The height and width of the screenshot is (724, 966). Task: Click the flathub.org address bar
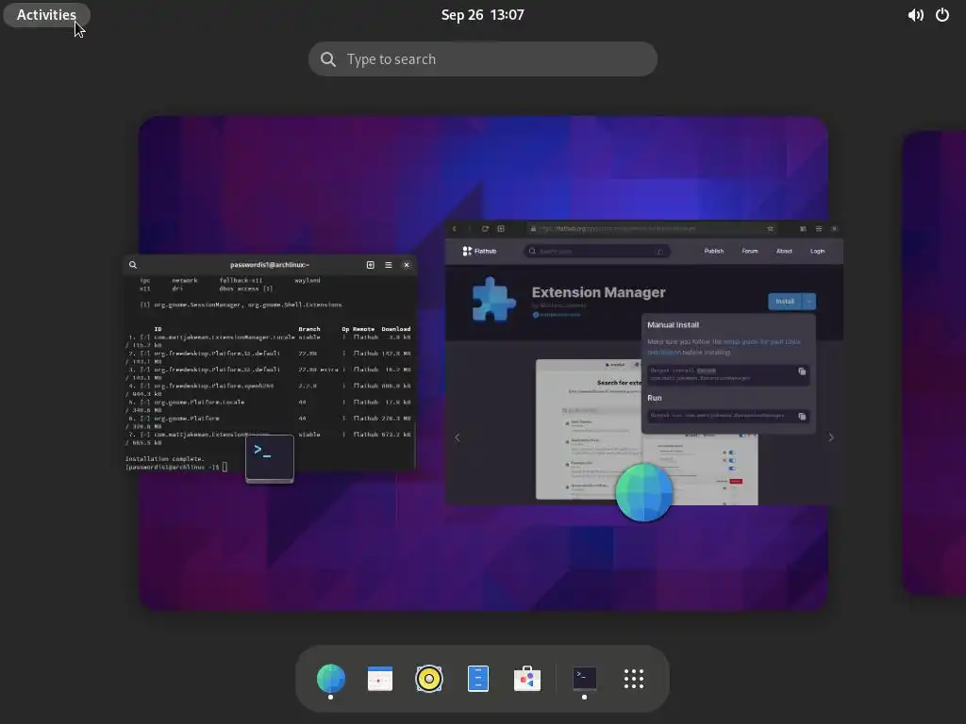tap(652, 228)
